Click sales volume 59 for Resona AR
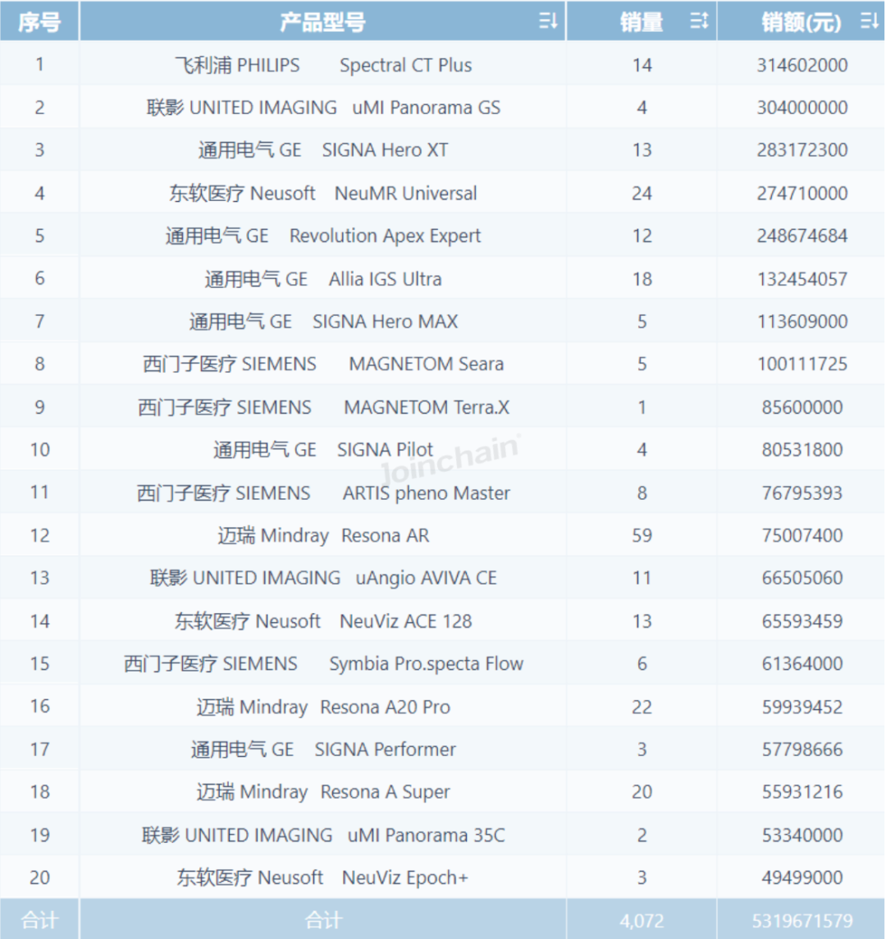Screen dimensions: 886x939 pos(642,535)
